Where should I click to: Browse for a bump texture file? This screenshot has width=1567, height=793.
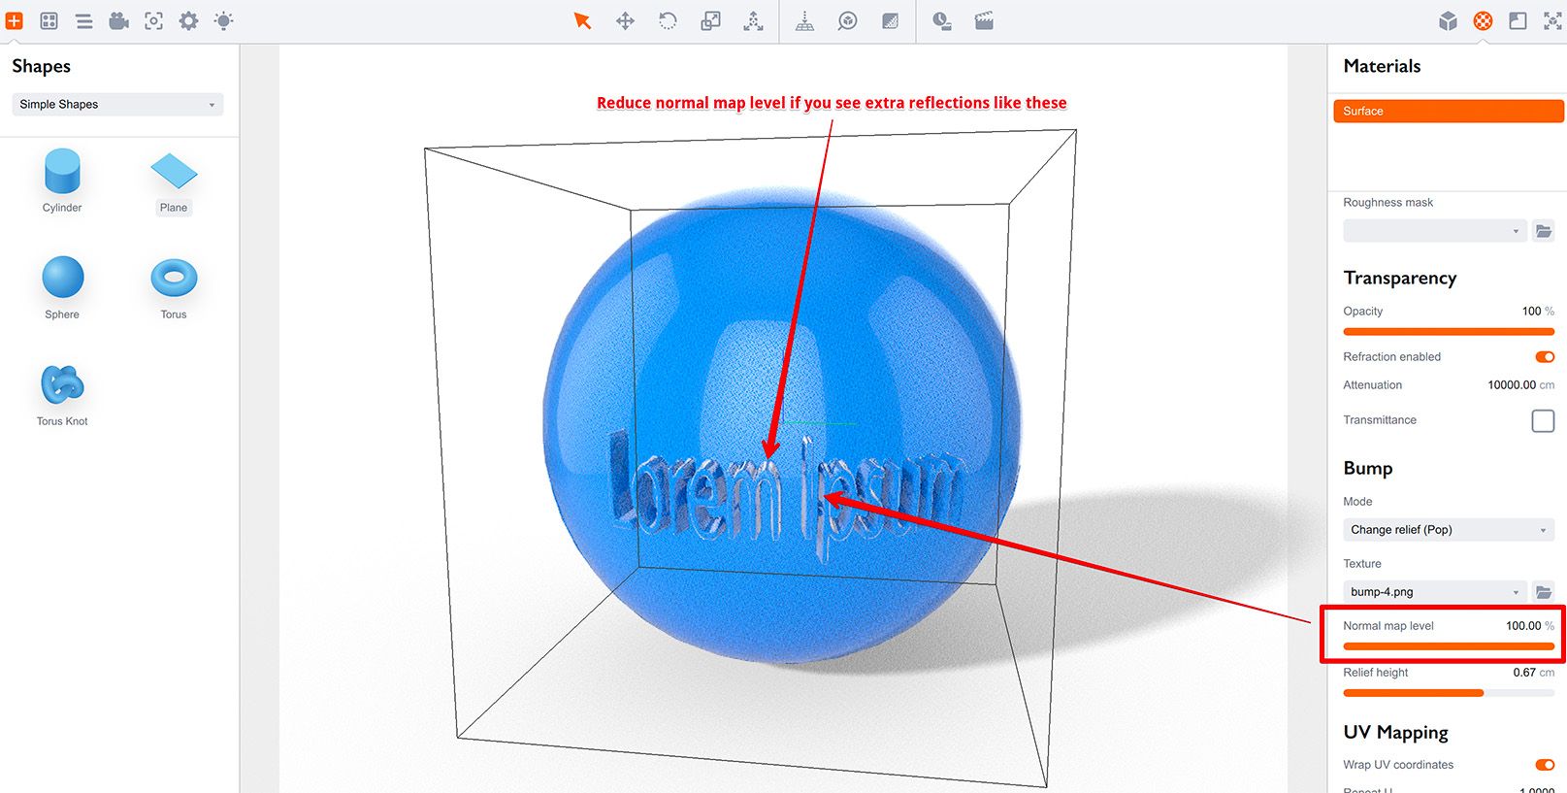1543,592
